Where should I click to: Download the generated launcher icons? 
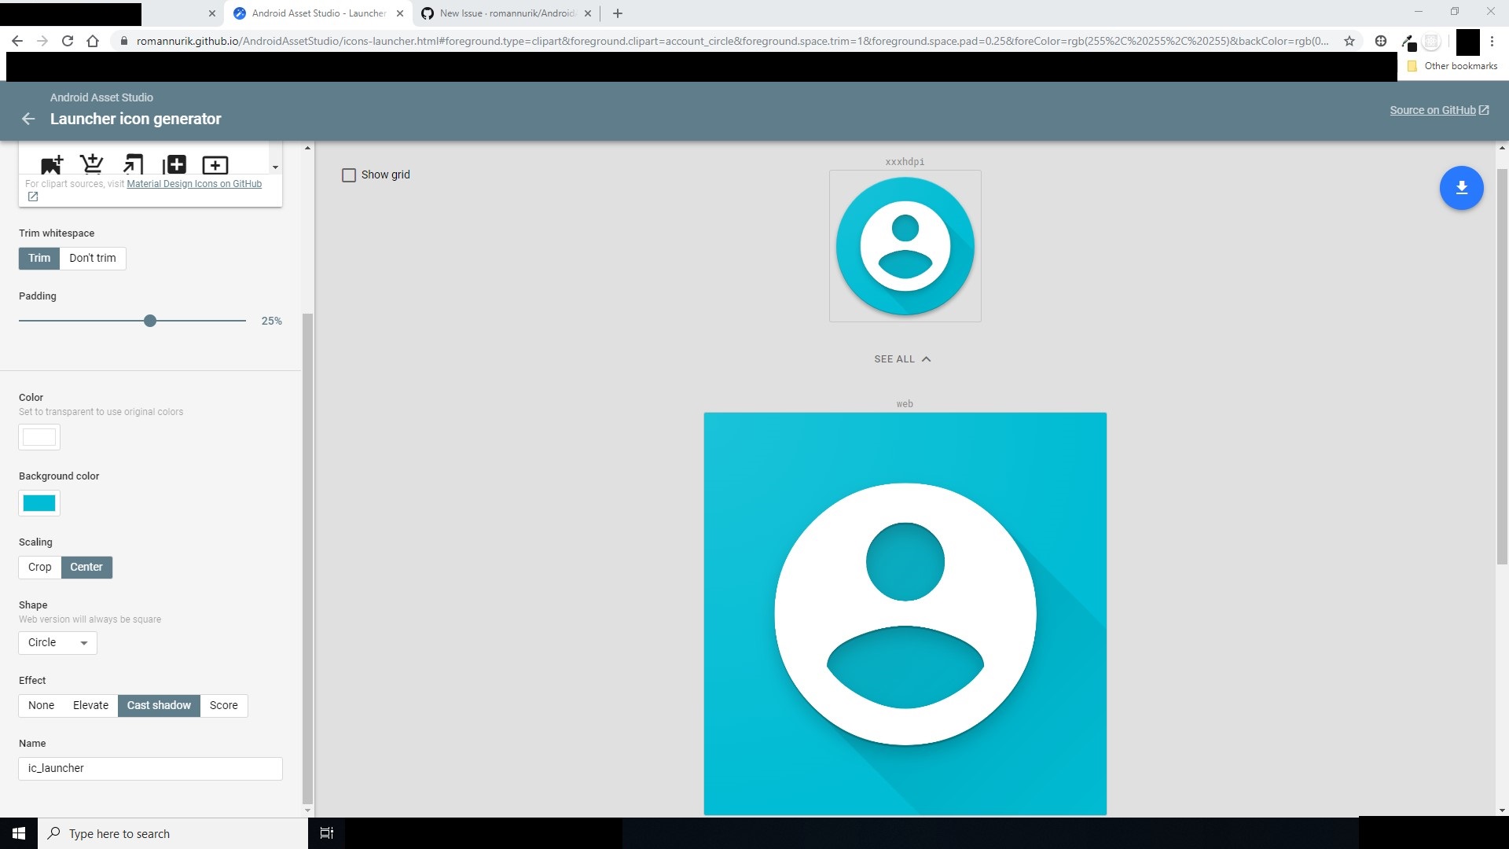pyautogui.click(x=1461, y=188)
